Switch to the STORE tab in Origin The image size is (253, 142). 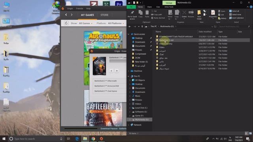pos(104,15)
